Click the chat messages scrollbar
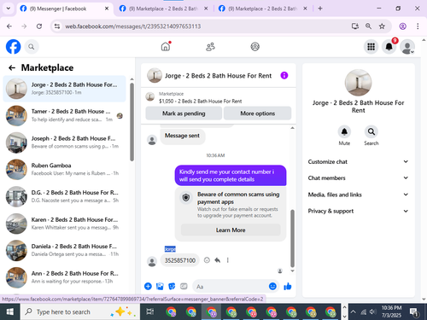427x320 pixels. click(x=292, y=238)
